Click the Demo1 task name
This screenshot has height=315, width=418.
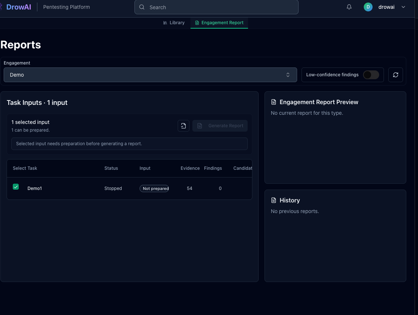35,188
